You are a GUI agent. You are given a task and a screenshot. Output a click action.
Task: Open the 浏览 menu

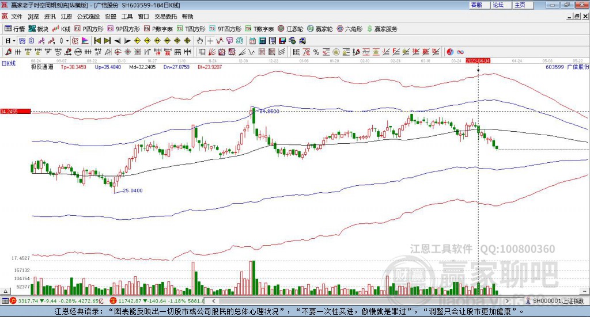pos(33,17)
